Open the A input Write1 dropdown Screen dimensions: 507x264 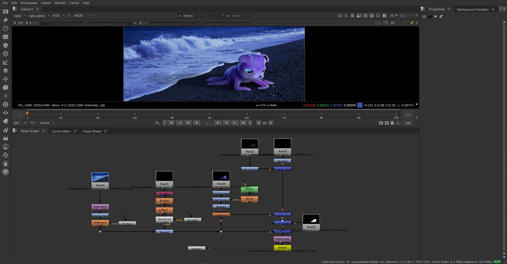click(193, 16)
